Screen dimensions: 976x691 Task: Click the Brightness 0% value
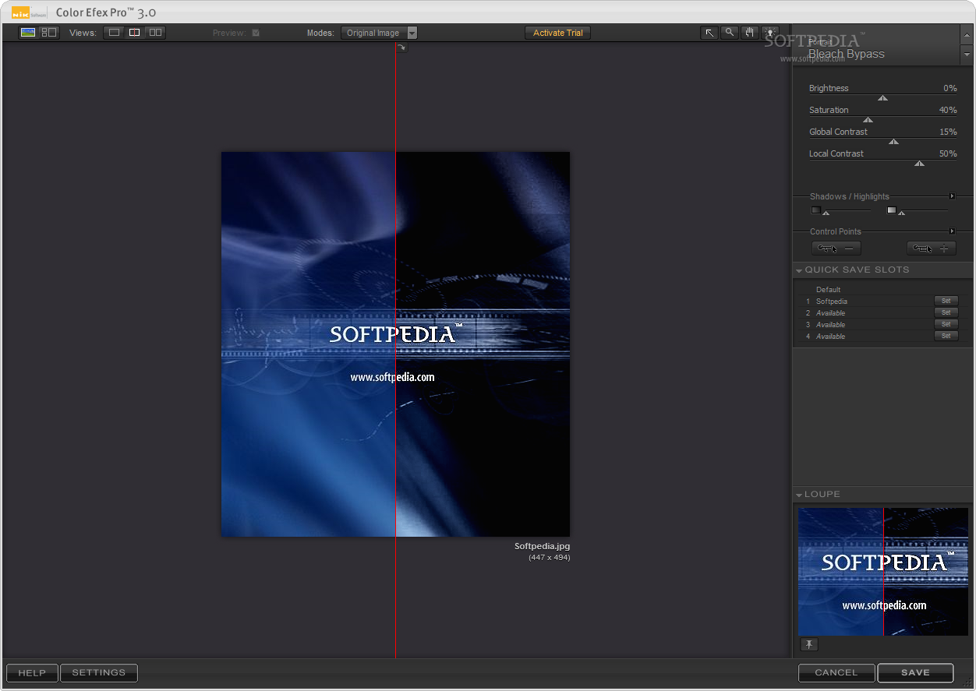point(949,88)
